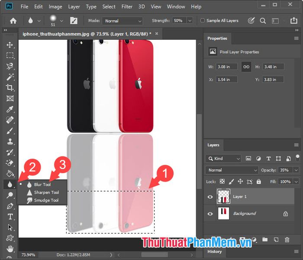Select the Eyedropper tool
This screenshot has width=303, height=260.
[x=10, y=109]
